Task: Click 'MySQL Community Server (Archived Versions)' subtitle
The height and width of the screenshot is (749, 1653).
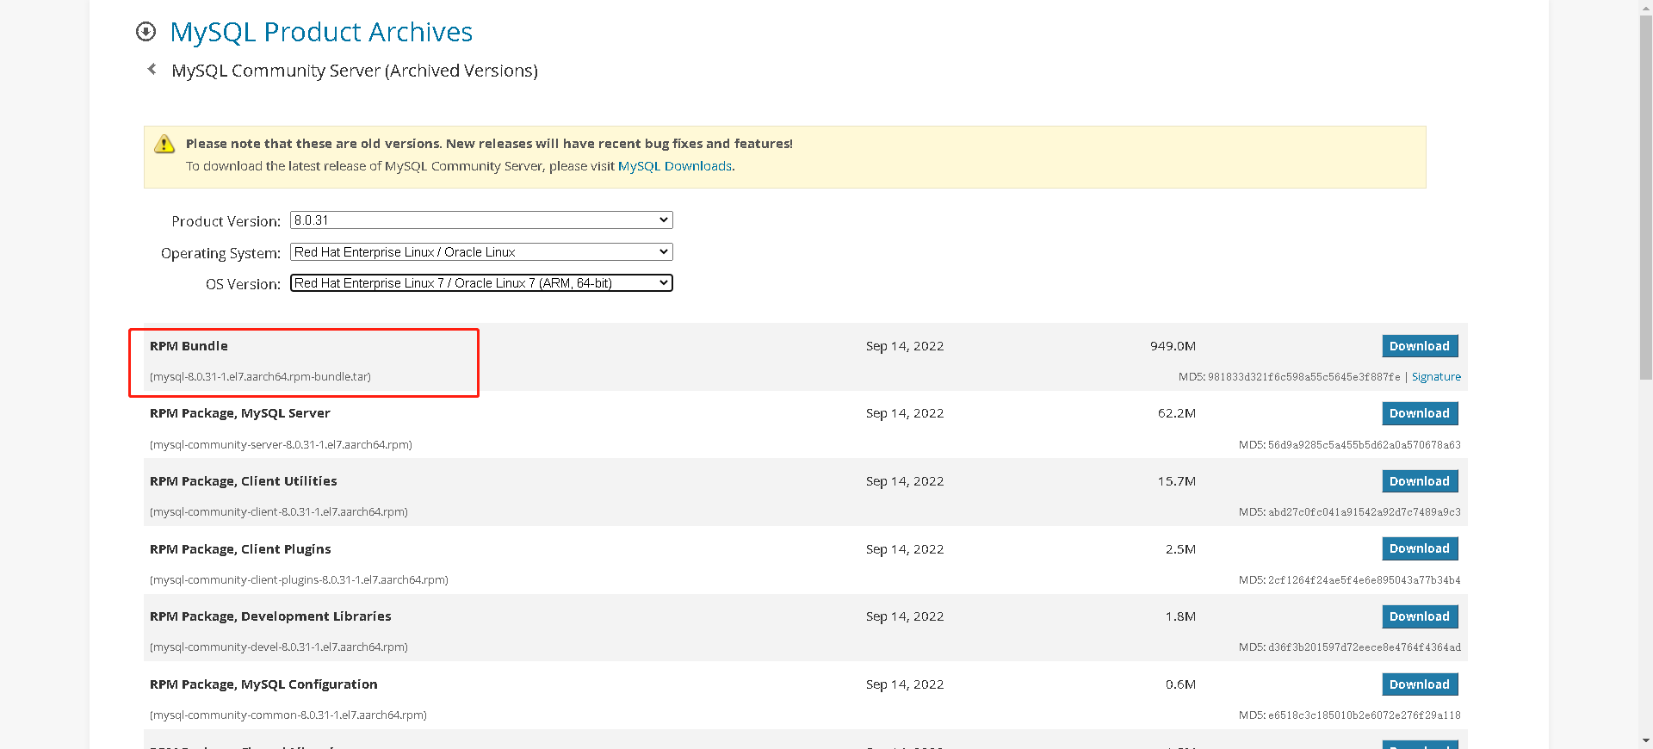Action: [355, 71]
